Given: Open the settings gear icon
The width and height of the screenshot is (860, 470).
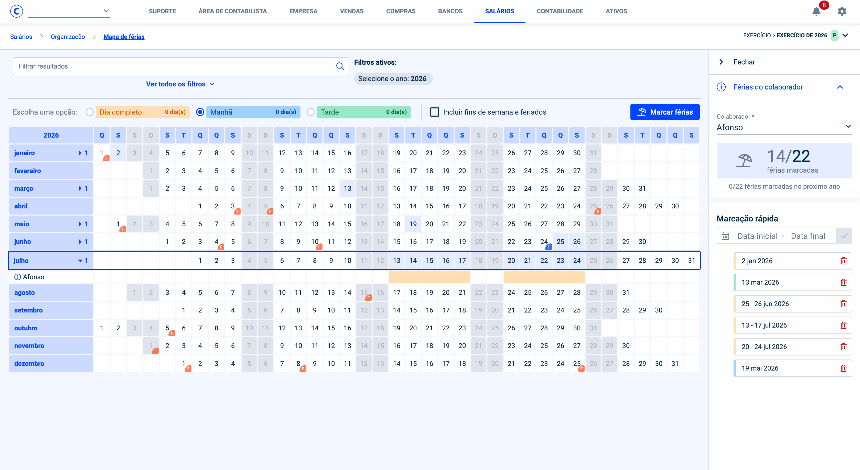Looking at the screenshot, I should (842, 11).
